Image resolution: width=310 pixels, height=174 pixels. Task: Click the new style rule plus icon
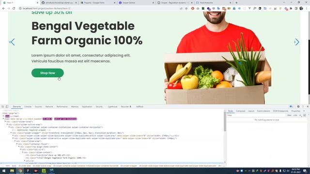(300, 115)
